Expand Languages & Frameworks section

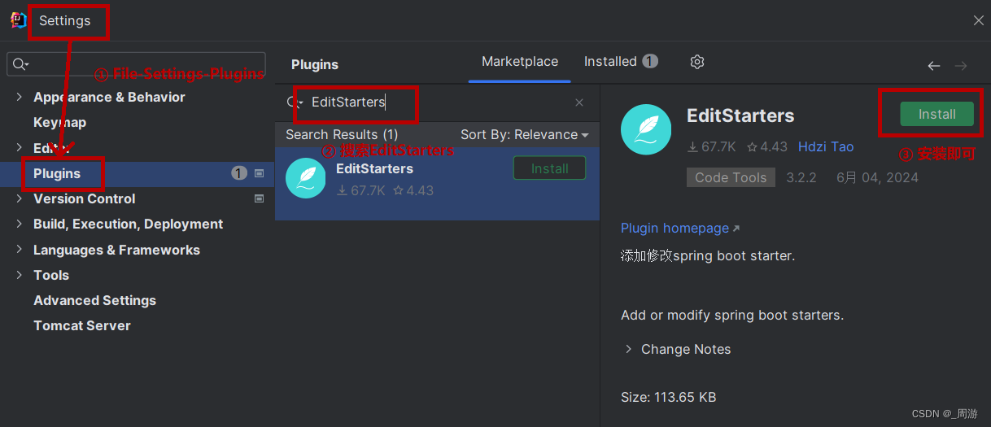(x=19, y=250)
